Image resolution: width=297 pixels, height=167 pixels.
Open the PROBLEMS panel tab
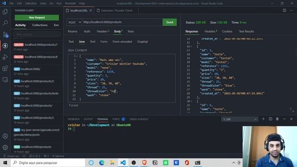pyautogui.click(x=74, y=119)
